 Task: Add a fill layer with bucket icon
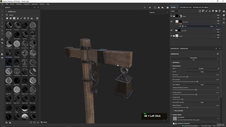coord(210,11)
